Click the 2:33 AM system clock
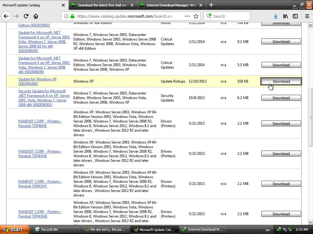This screenshot has width=313, height=234. pos(302,229)
